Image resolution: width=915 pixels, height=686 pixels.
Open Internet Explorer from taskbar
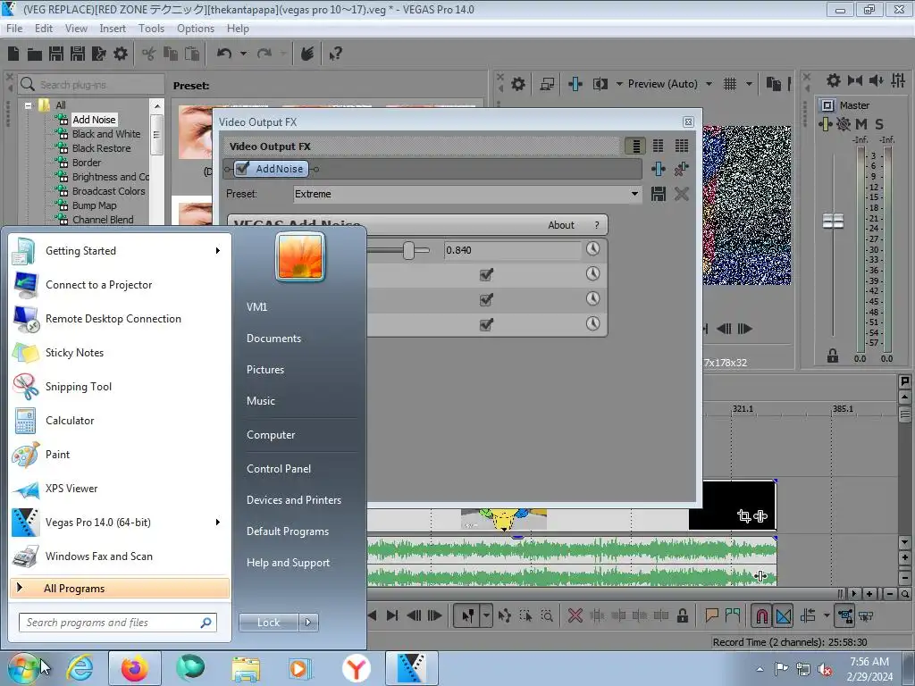pyautogui.click(x=80, y=668)
